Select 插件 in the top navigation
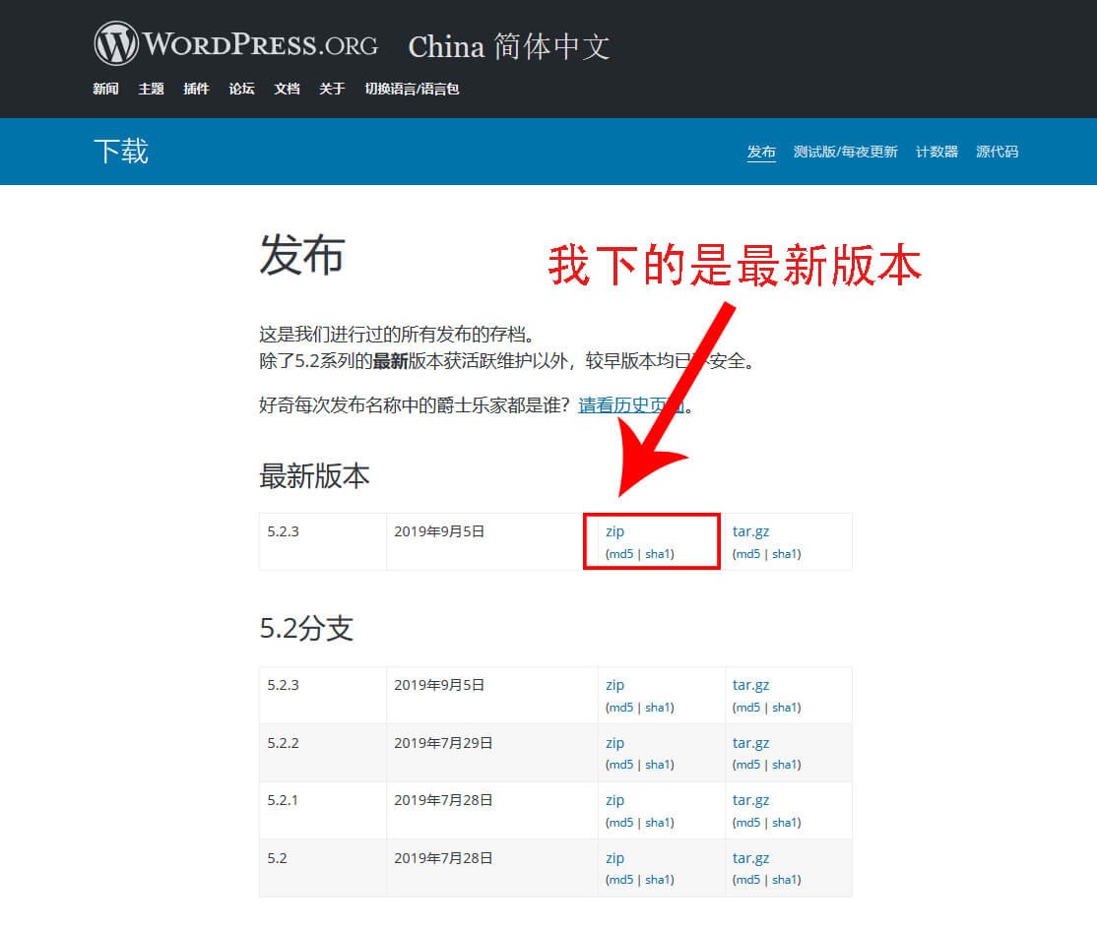This screenshot has height=929, width=1097. (x=196, y=89)
